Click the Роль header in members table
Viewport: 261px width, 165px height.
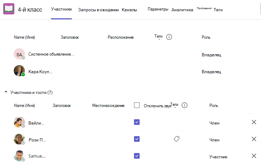(x=214, y=106)
